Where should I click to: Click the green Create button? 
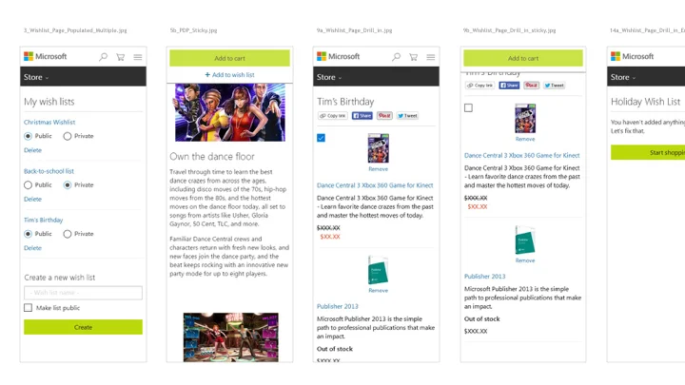(83, 327)
